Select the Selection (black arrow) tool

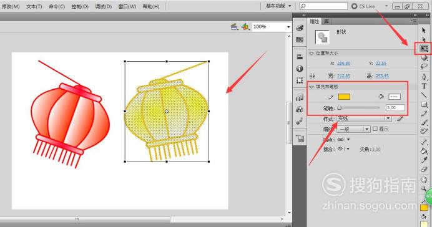click(424, 31)
